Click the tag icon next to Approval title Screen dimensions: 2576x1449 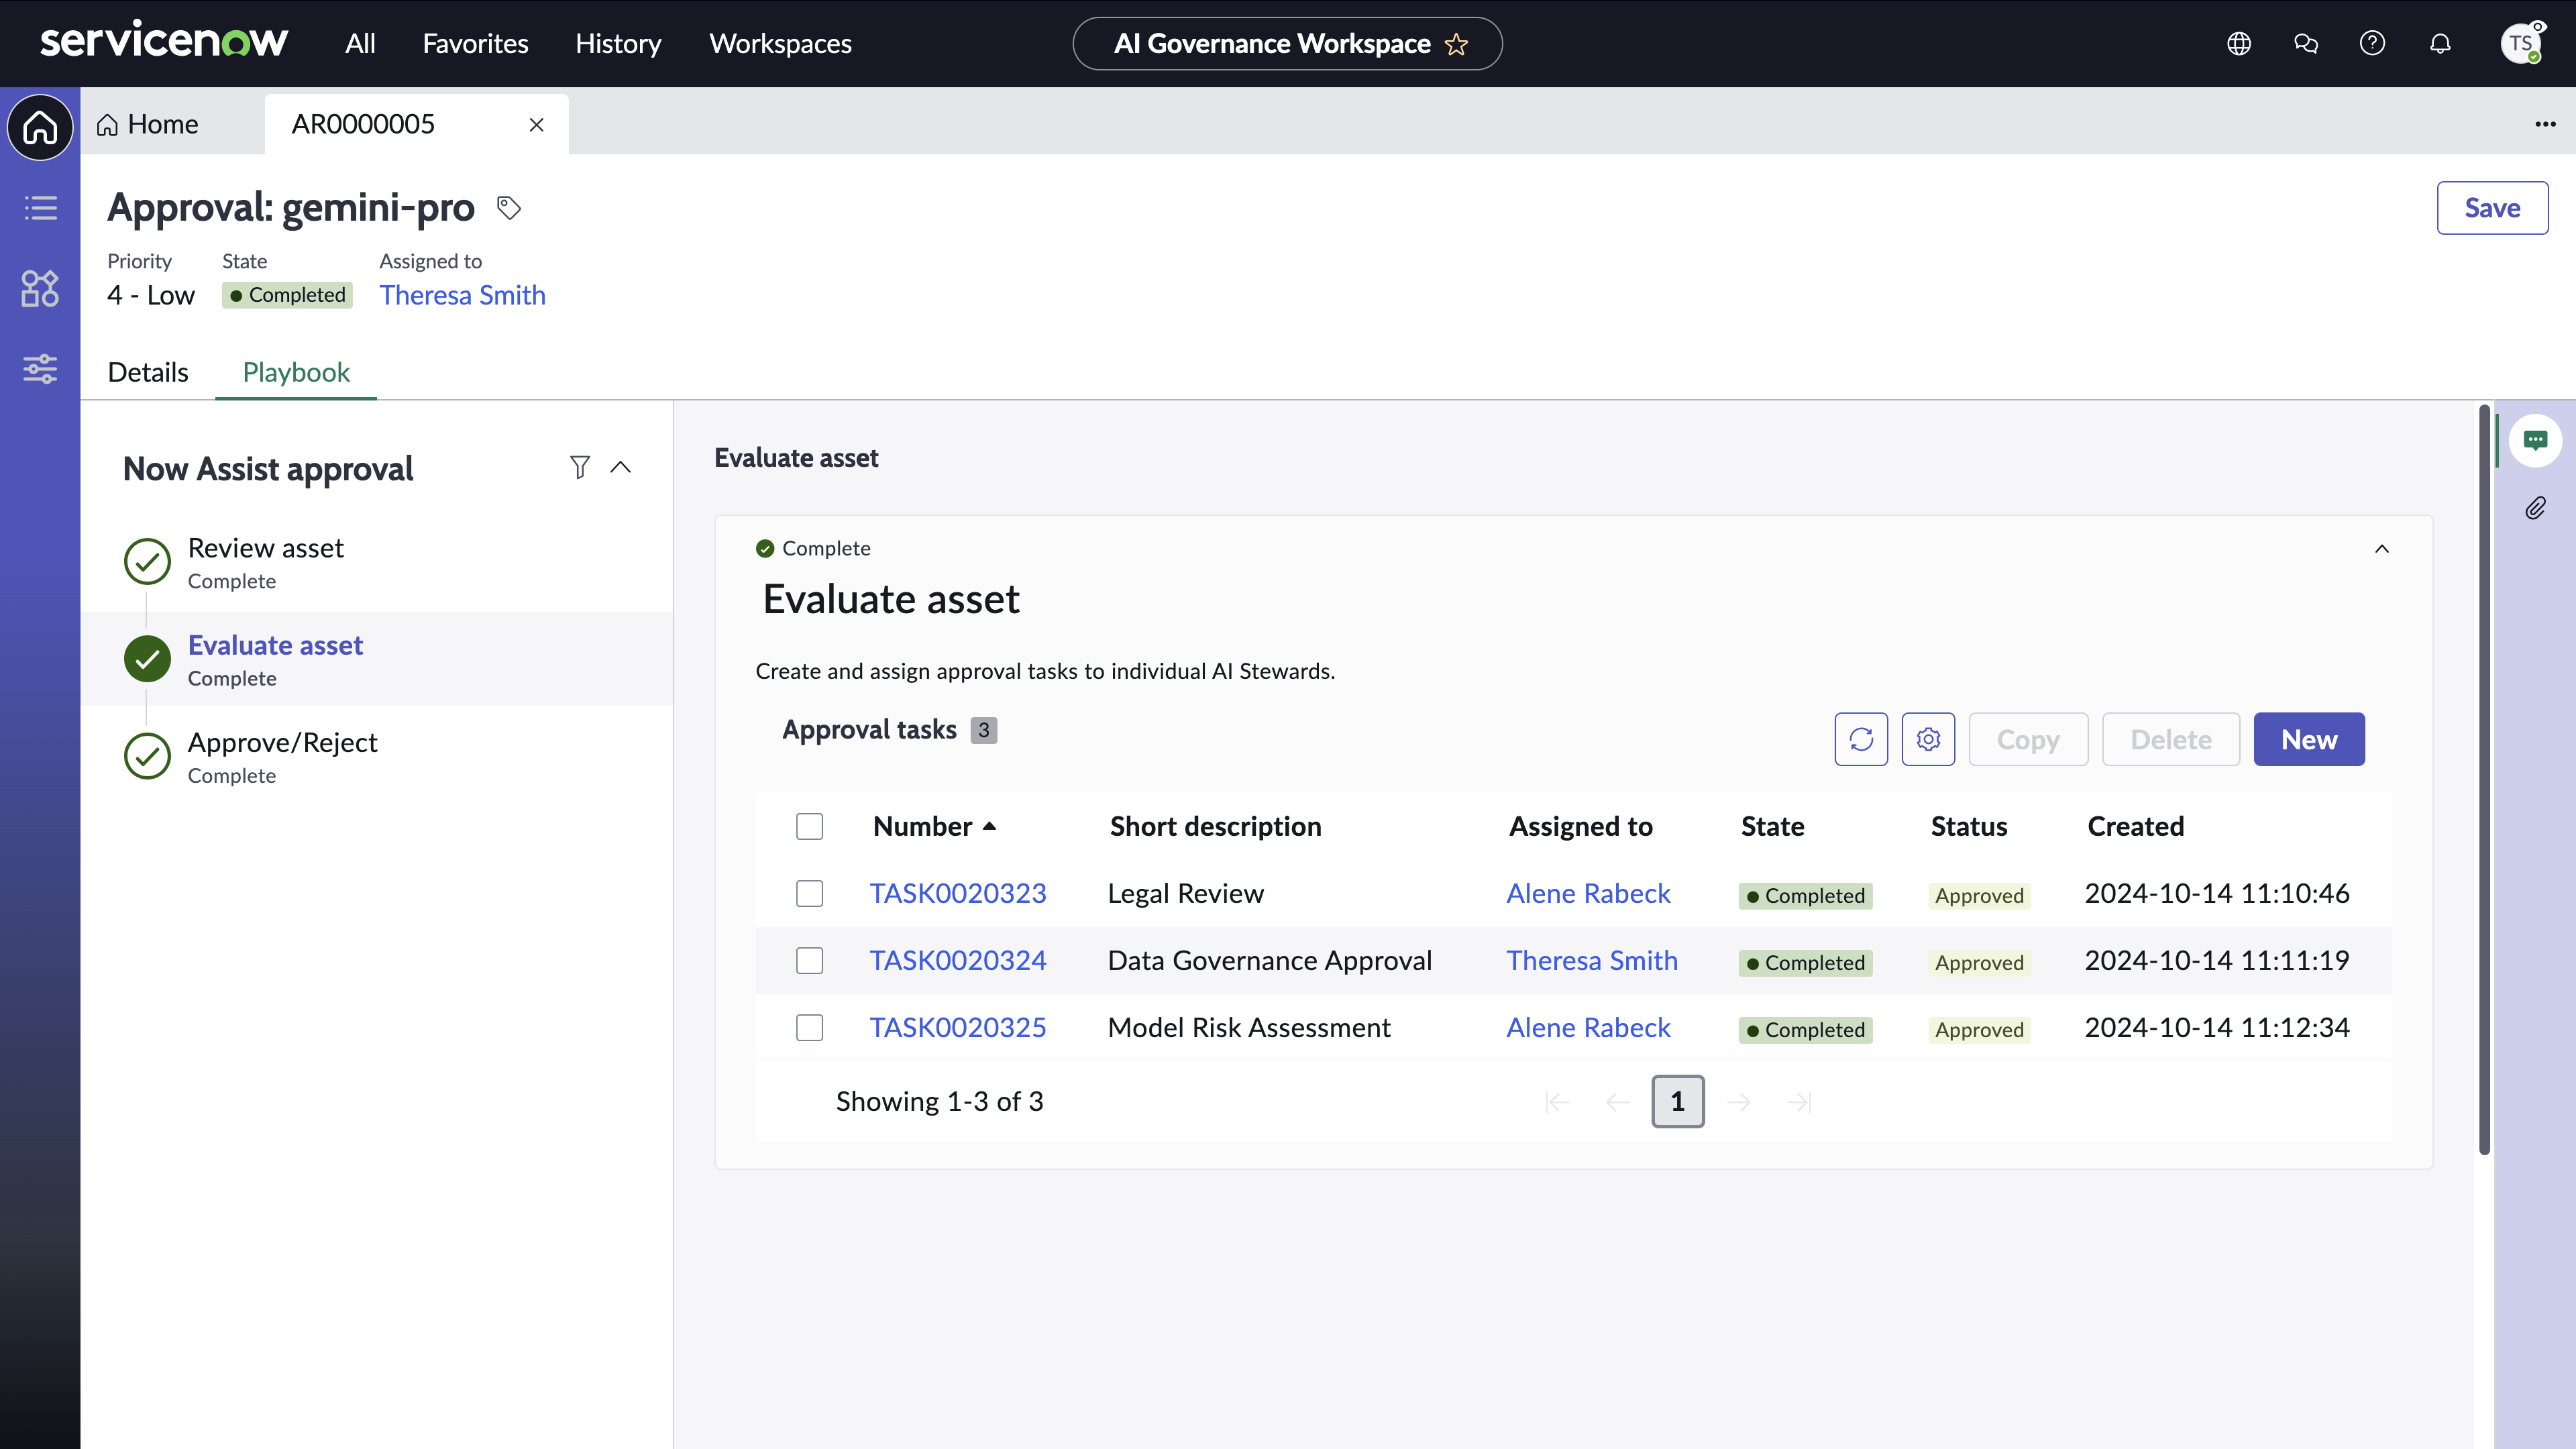pos(509,207)
